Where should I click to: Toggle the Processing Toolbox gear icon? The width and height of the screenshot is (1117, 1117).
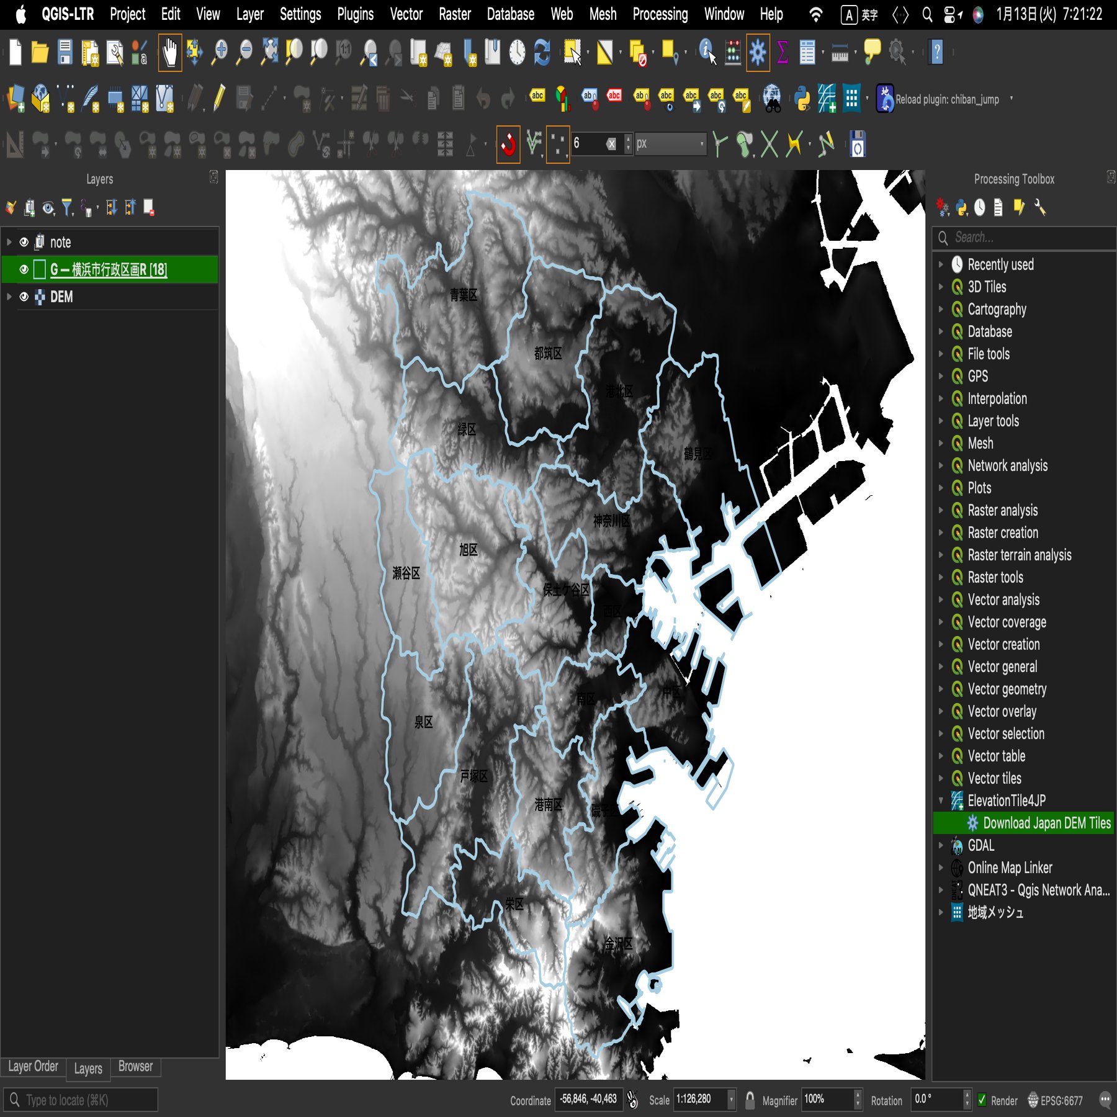coord(758,52)
